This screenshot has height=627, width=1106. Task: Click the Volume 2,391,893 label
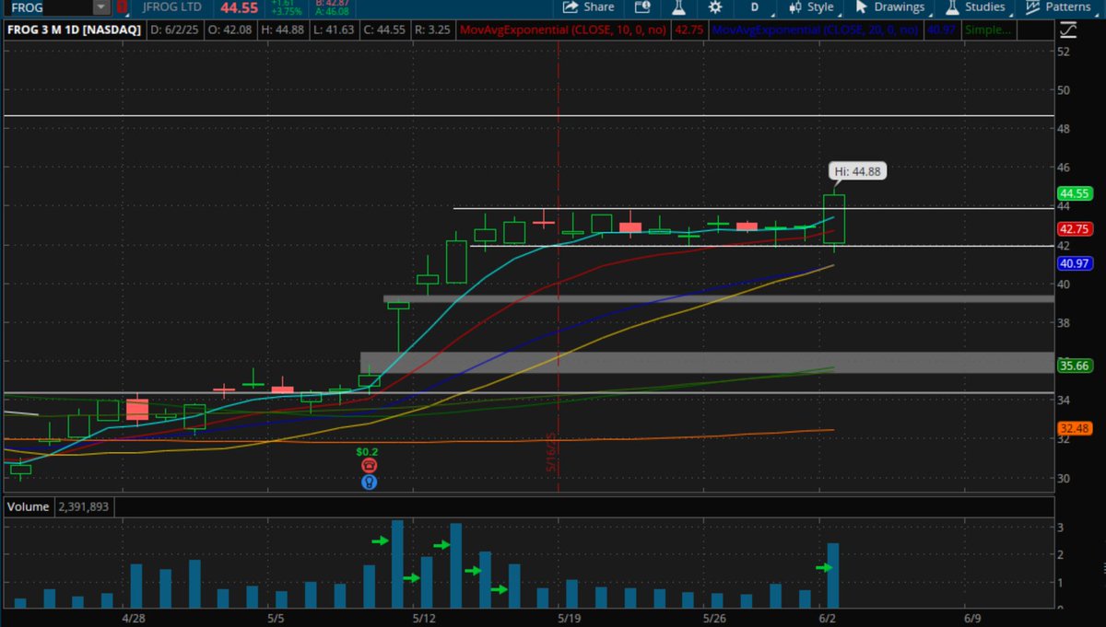coord(59,506)
